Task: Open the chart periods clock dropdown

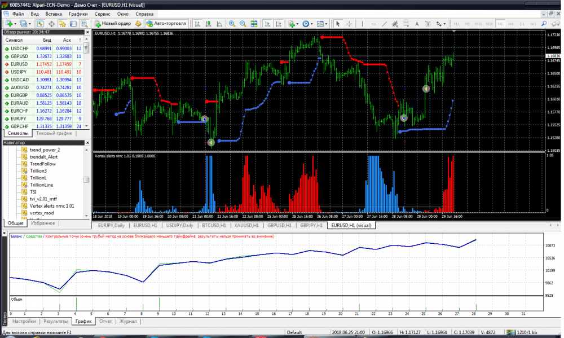Action: tap(308, 24)
